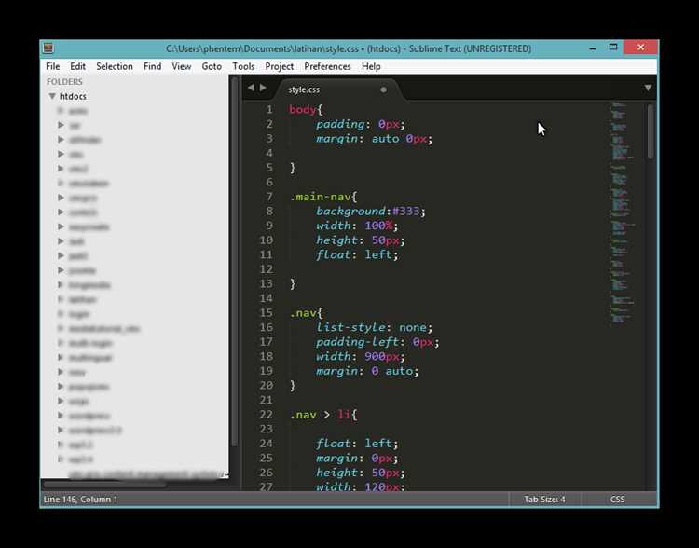
Task: Open the Preferences menu
Action: click(328, 66)
